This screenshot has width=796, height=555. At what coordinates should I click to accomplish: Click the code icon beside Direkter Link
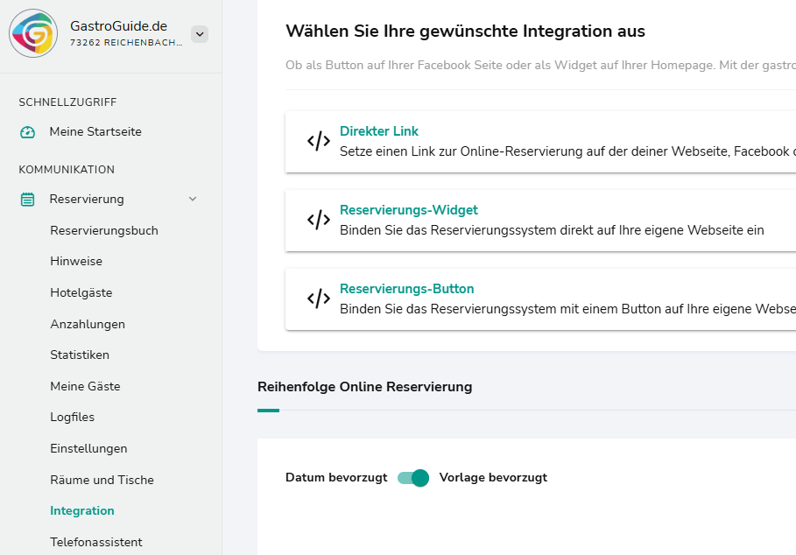click(x=318, y=141)
